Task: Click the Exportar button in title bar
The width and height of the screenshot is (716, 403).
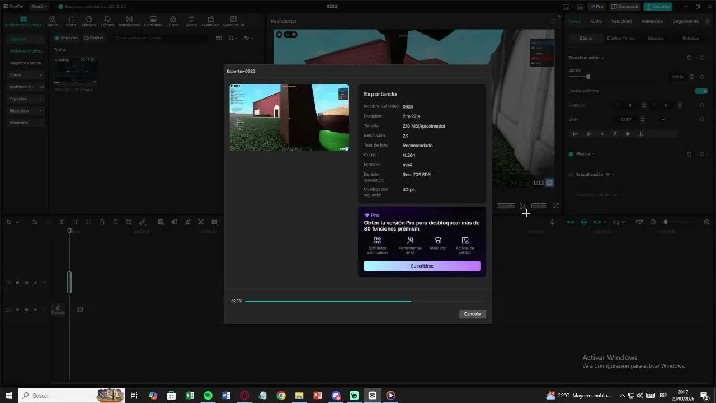Action: click(658, 7)
